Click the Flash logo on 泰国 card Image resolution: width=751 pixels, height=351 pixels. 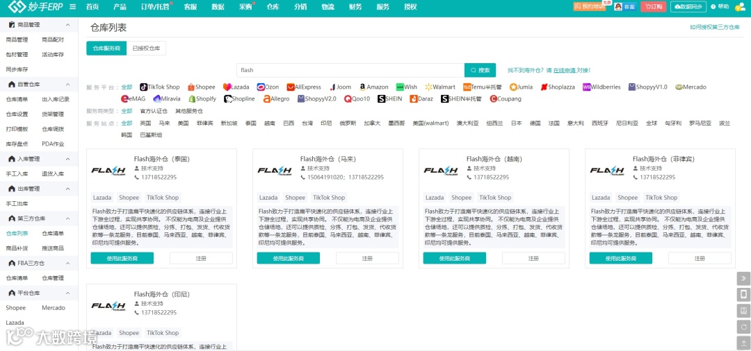108,171
